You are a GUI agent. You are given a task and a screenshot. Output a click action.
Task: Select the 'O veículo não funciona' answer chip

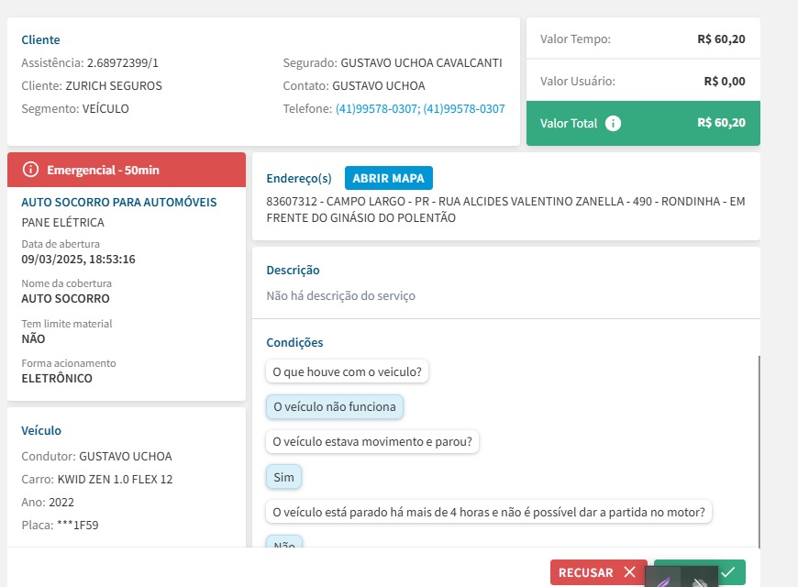point(335,407)
